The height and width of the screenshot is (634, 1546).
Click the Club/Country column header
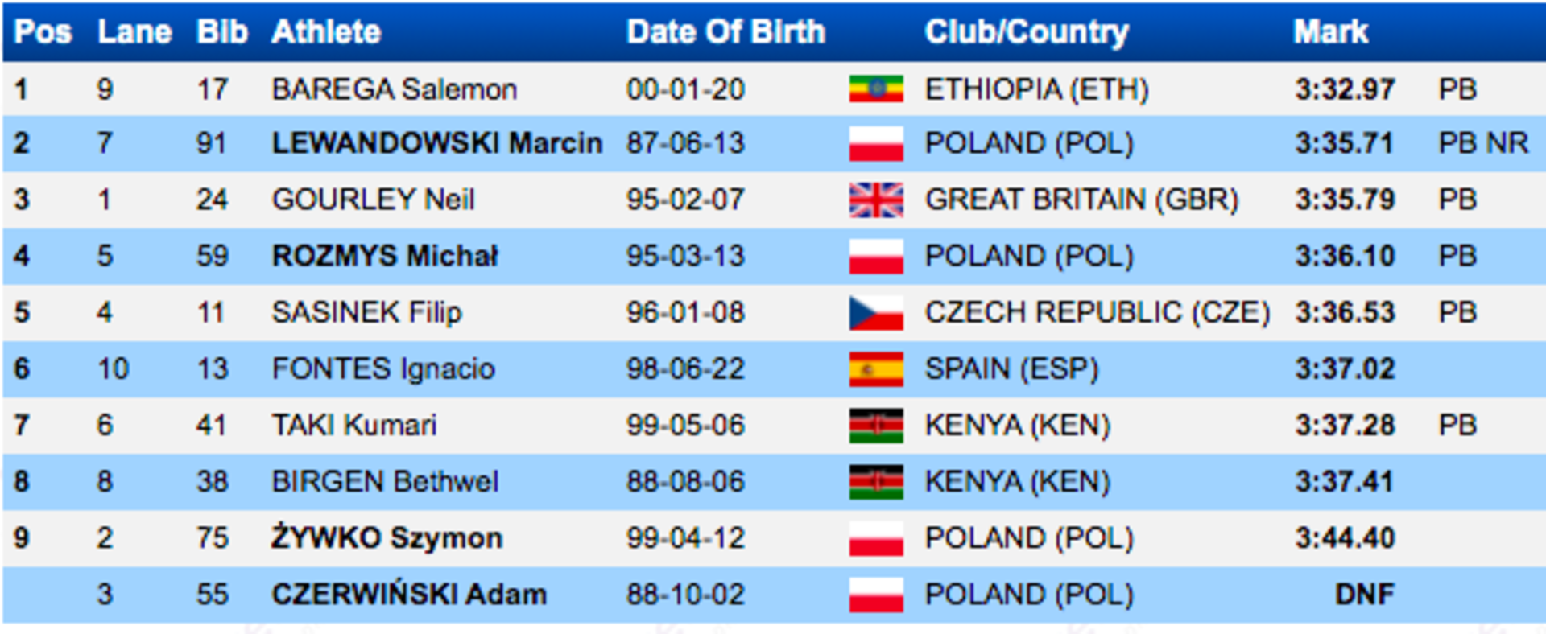1027,32
